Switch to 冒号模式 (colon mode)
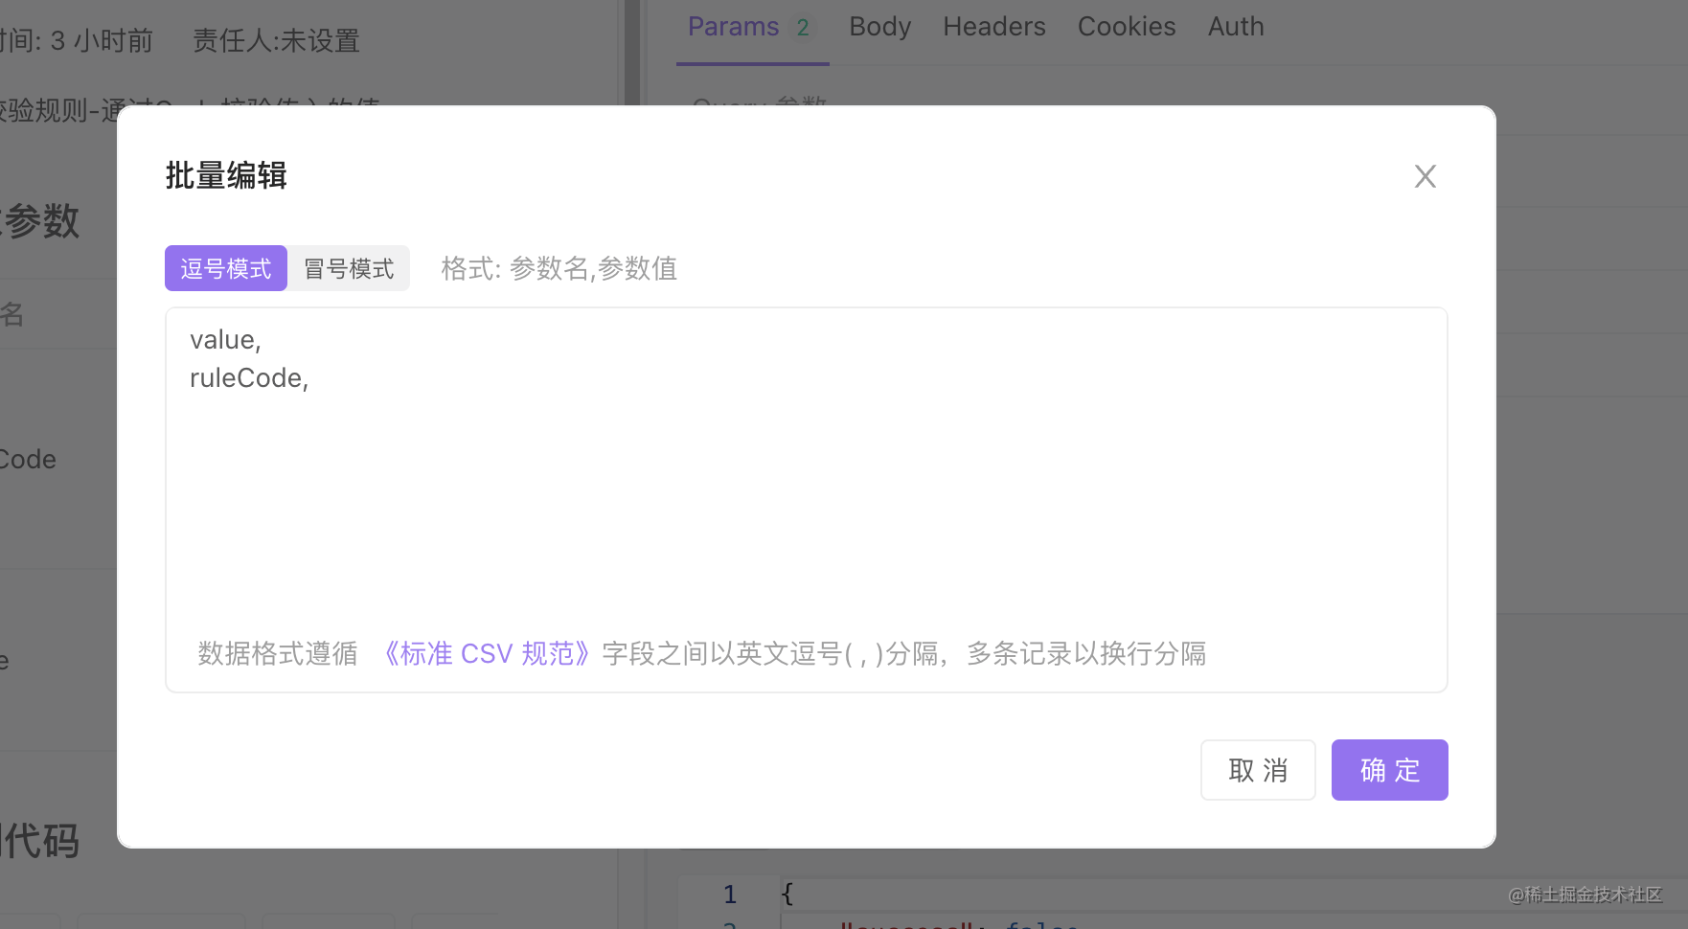 pos(349,269)
